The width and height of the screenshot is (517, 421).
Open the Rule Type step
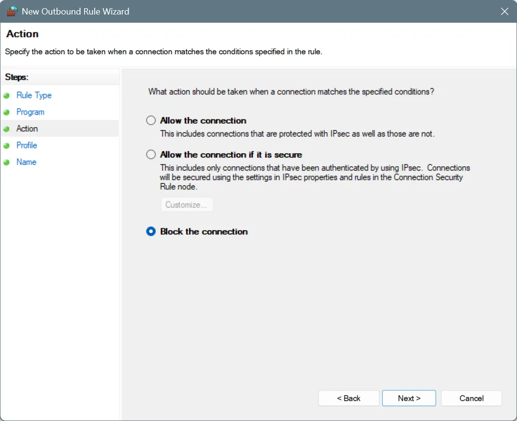(34, 95)
